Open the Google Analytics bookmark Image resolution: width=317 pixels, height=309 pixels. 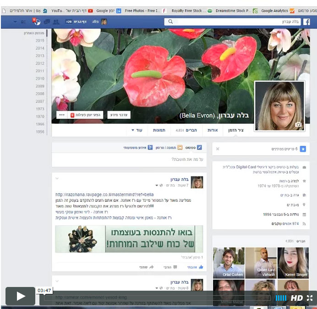pos(278,11)
